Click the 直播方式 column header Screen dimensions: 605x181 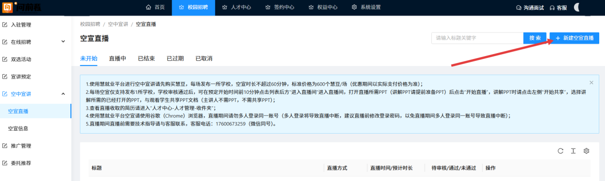(x=337, y=168)
